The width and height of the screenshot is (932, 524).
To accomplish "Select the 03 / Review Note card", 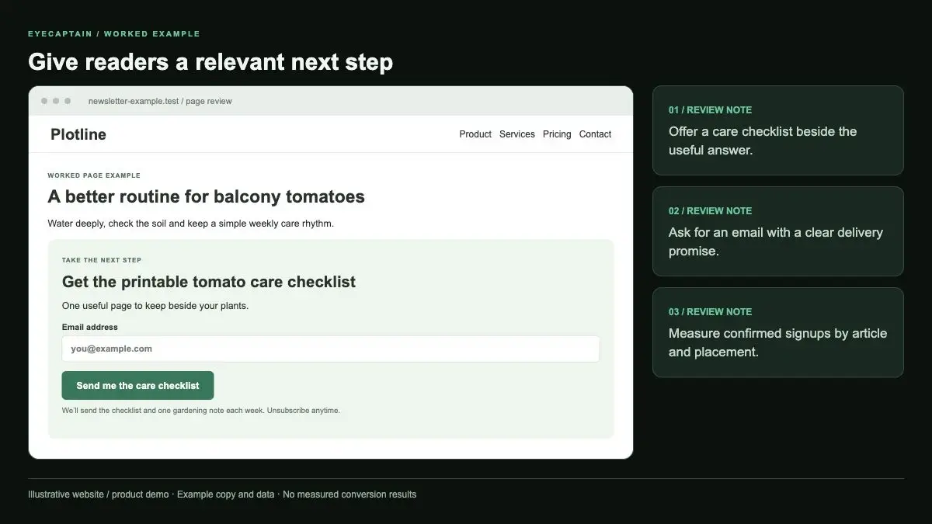I will 778,332.
